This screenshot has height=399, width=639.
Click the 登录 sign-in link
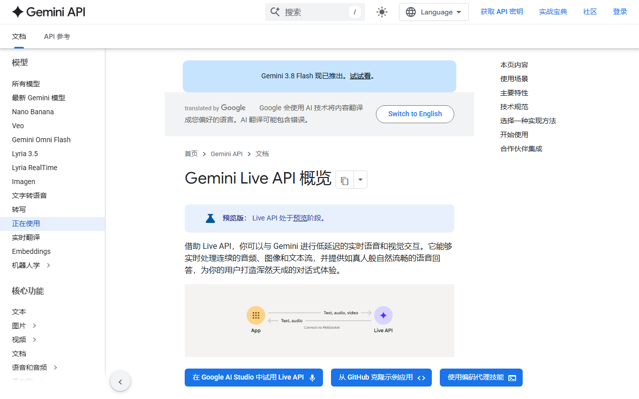(x=620, y=11)
